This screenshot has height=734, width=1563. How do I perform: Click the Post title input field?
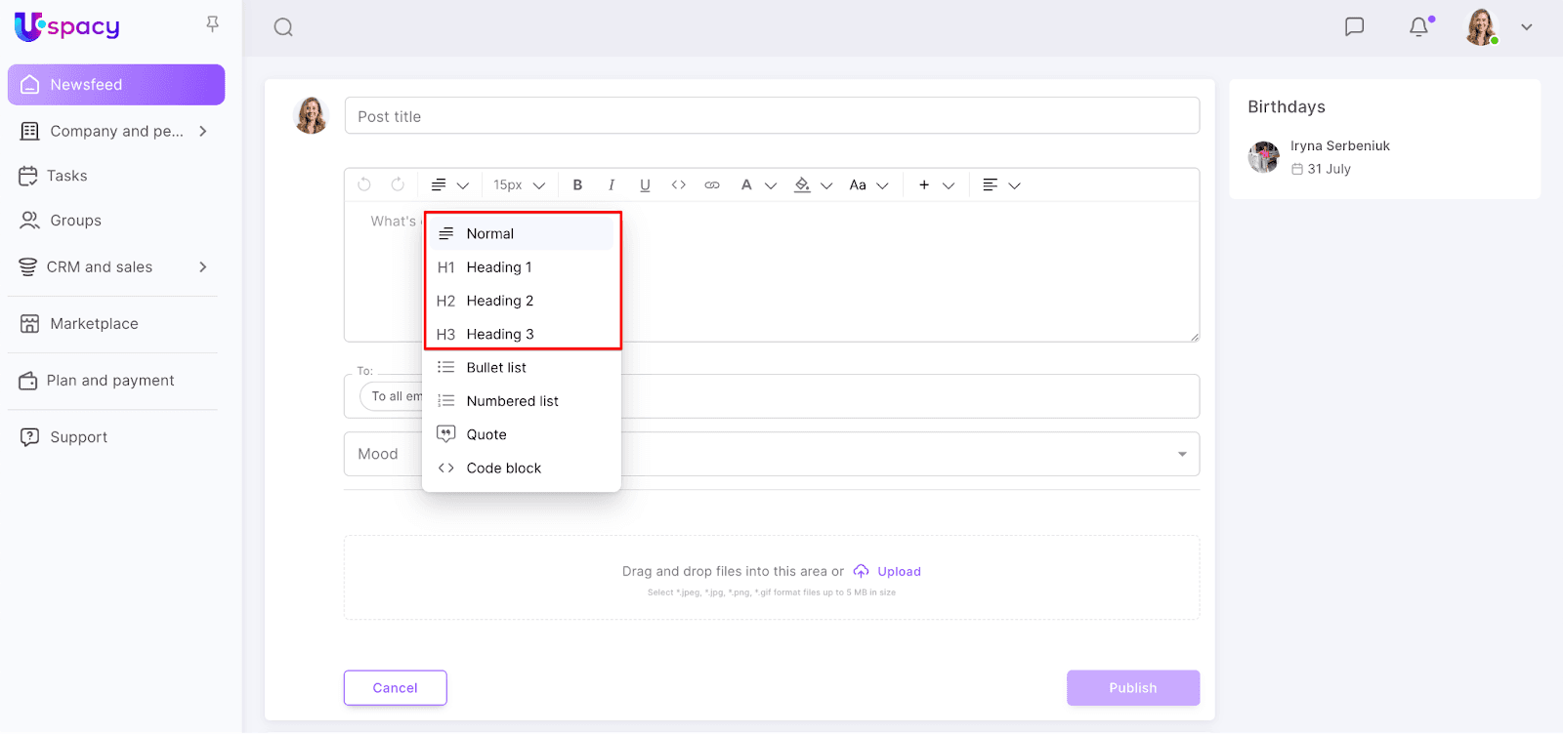(772, 116)
